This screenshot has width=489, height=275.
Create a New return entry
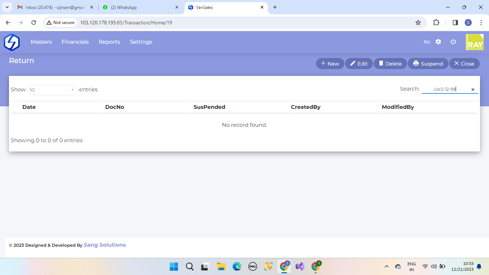point(330,64)
